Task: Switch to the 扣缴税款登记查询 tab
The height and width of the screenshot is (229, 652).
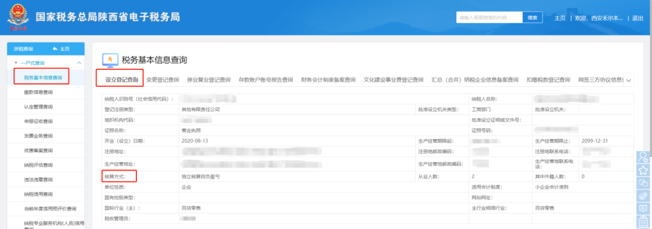Action: [x=548, y=80]
